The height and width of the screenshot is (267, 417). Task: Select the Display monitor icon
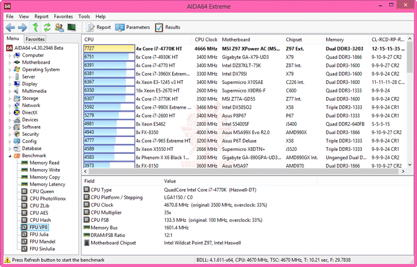[17, 84]
